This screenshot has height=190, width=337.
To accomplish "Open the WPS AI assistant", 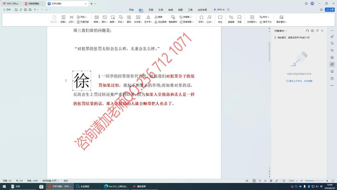I will [x=219, y=10].
